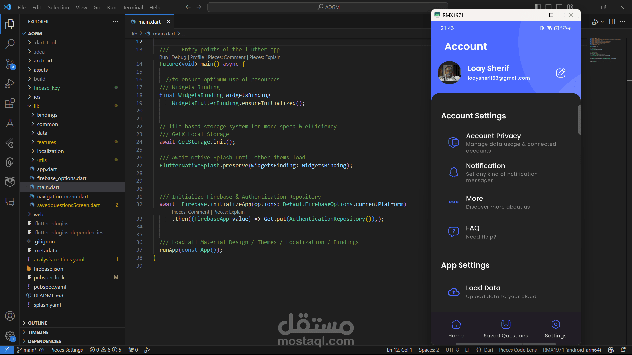Open the Source Control view icon

coord(10,64)
